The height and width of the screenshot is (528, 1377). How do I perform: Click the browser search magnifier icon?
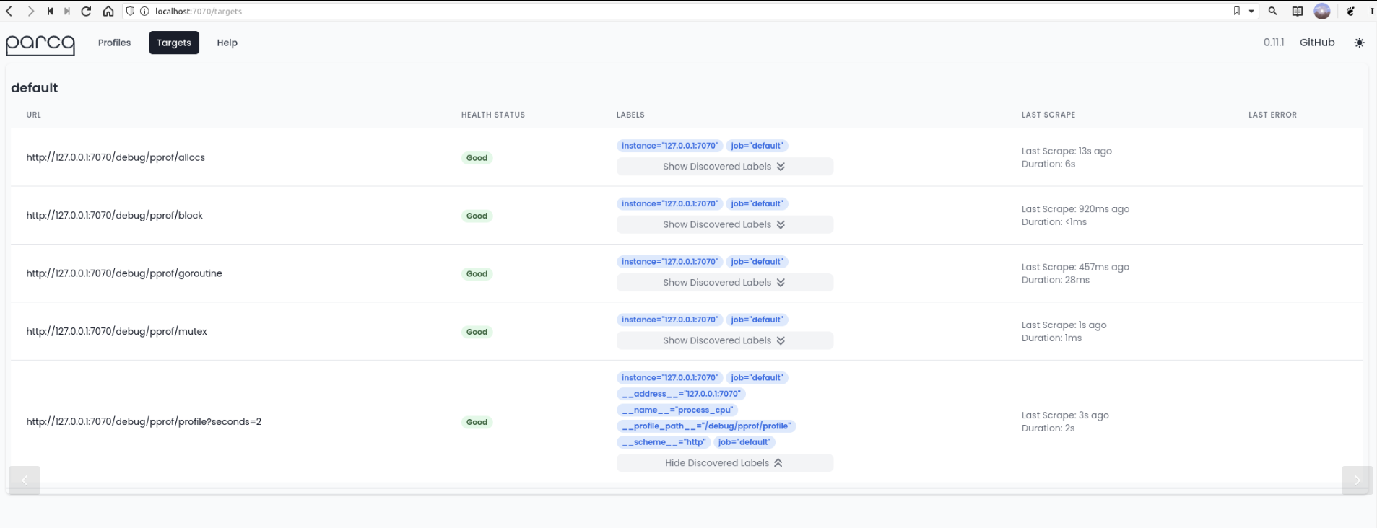[x=1273, y=11]
